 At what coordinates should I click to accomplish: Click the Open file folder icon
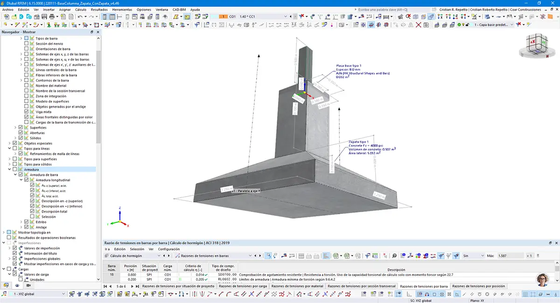click(14, 17)
